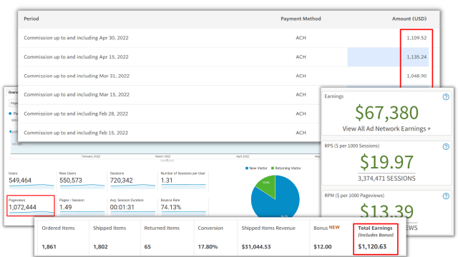Click the March 2022 chart axis label
The width and height of the screenshot is (458, 257).
(162, 156)
